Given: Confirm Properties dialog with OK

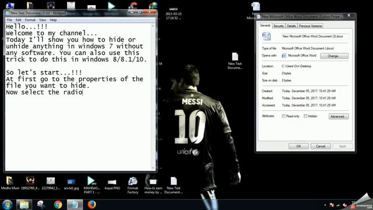Looking at the screenshot, I should (x=298, y=146).
